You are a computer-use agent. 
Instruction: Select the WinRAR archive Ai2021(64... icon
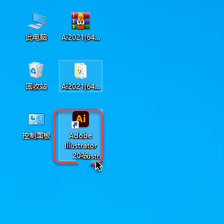point(81,21)
